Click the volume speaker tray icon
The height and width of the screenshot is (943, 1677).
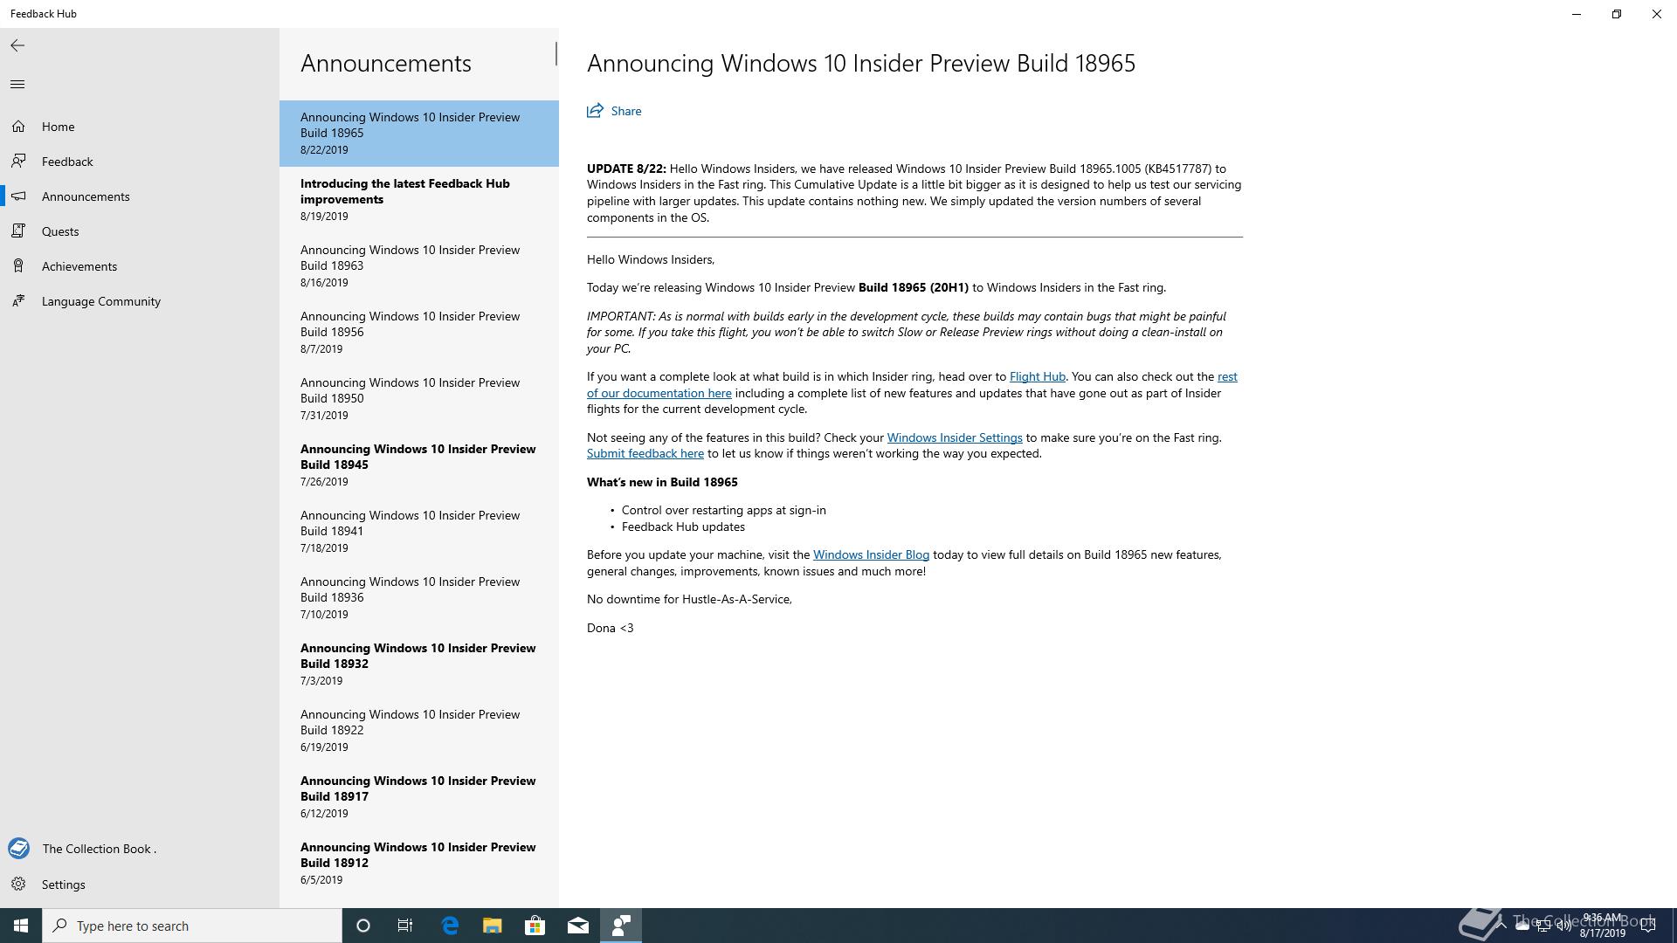(x=1564, y=926)
